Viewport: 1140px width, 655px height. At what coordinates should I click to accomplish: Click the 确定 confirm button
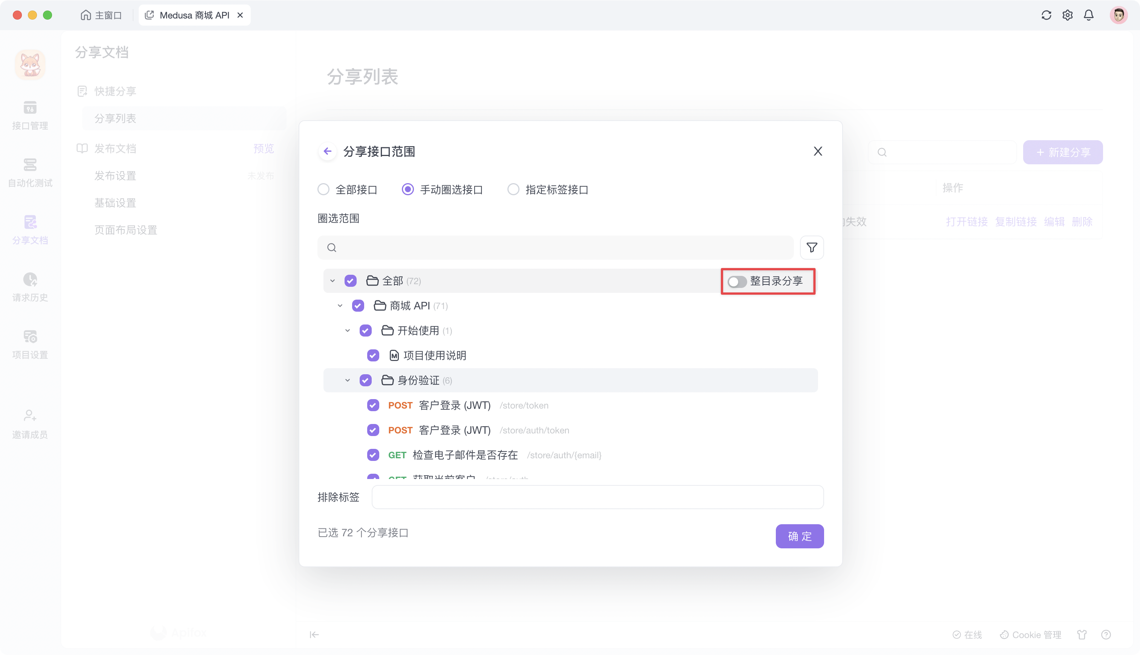[x=800, y=536]
